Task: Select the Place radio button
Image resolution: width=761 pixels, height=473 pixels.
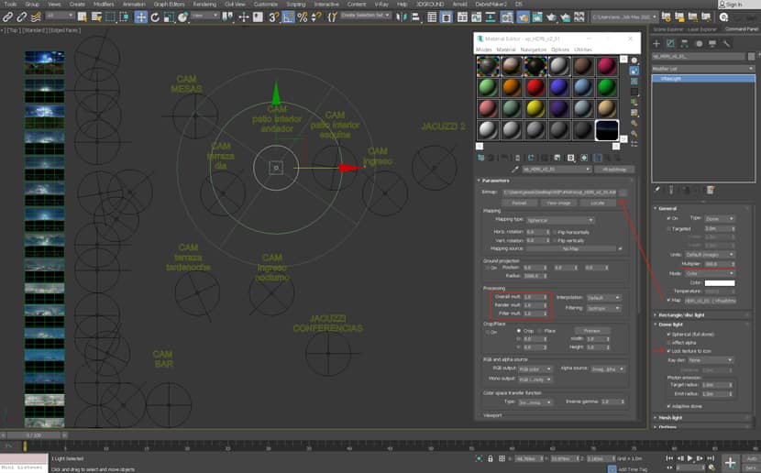Action: point(540,331)
